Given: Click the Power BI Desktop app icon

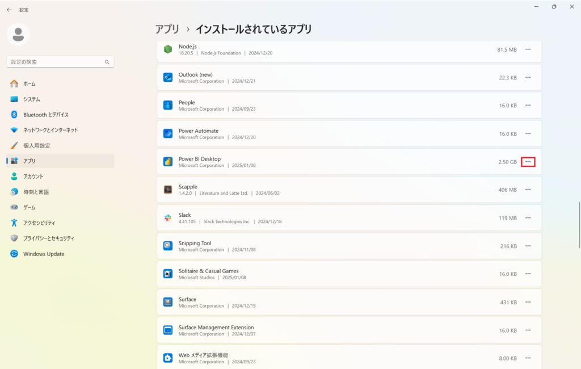Looking at the screenshot, I should click(x=168, y=162).
